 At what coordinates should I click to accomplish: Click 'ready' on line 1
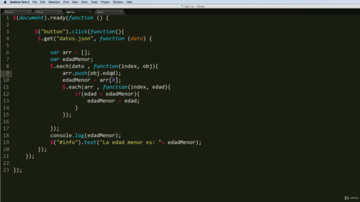point(57,18)
